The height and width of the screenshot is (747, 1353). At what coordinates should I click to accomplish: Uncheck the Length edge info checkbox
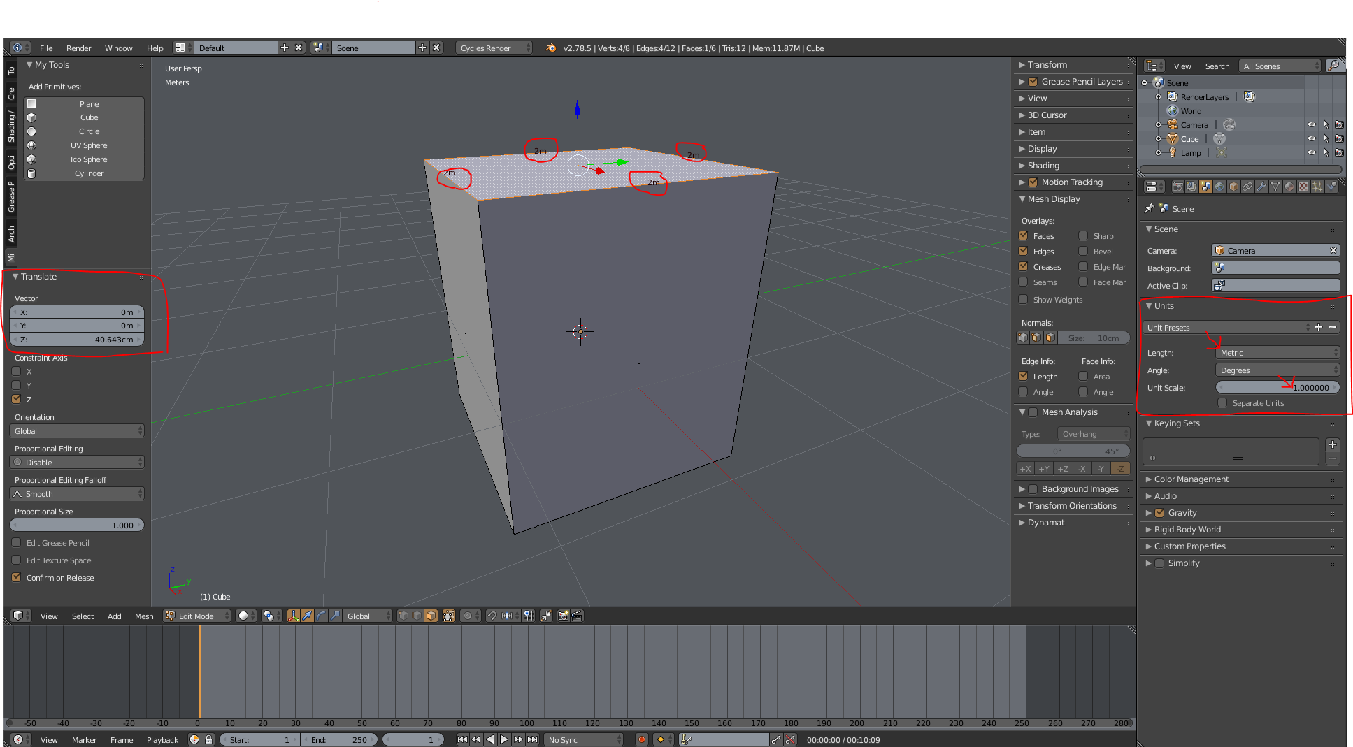click(x=1024, y=376)
